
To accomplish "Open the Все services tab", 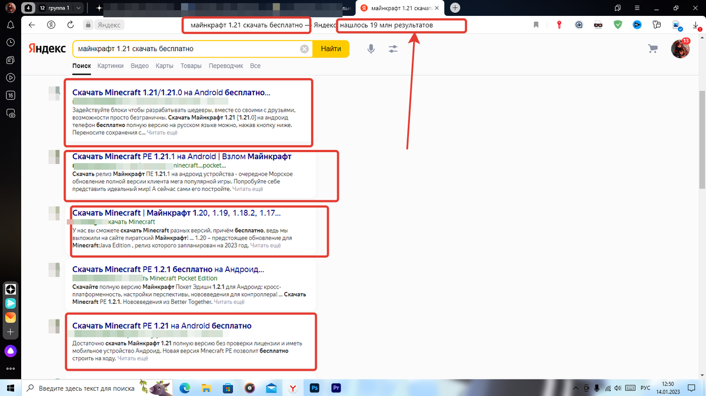I will click(255, 66).
